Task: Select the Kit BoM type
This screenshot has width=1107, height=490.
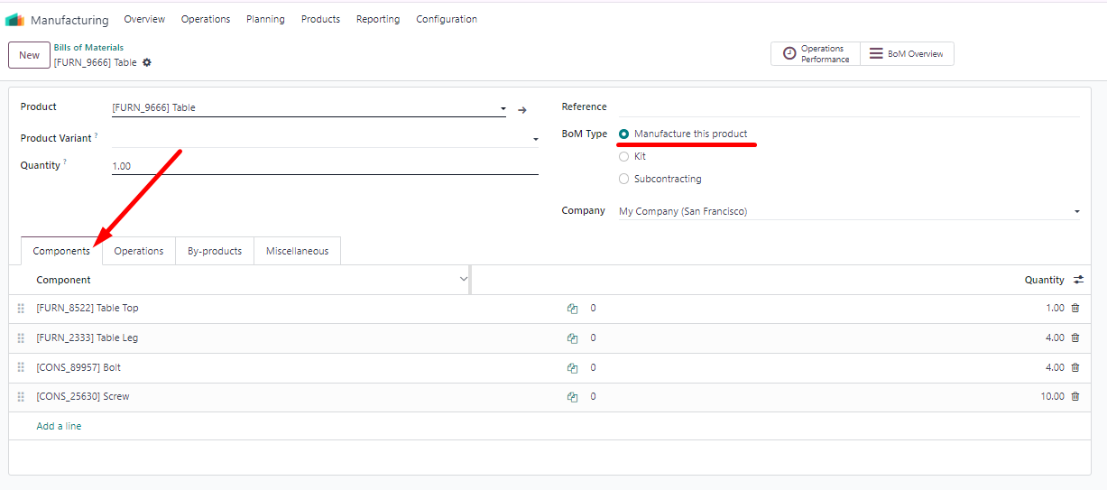Action: pos(624,156)
